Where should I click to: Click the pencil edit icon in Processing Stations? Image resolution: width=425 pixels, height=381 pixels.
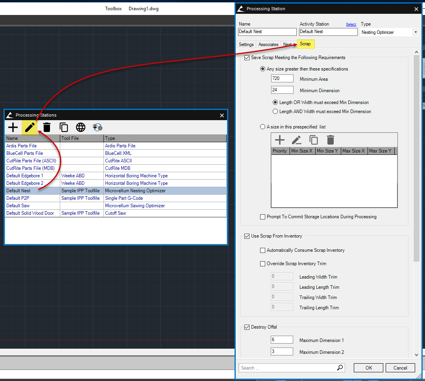coord(30,127)
